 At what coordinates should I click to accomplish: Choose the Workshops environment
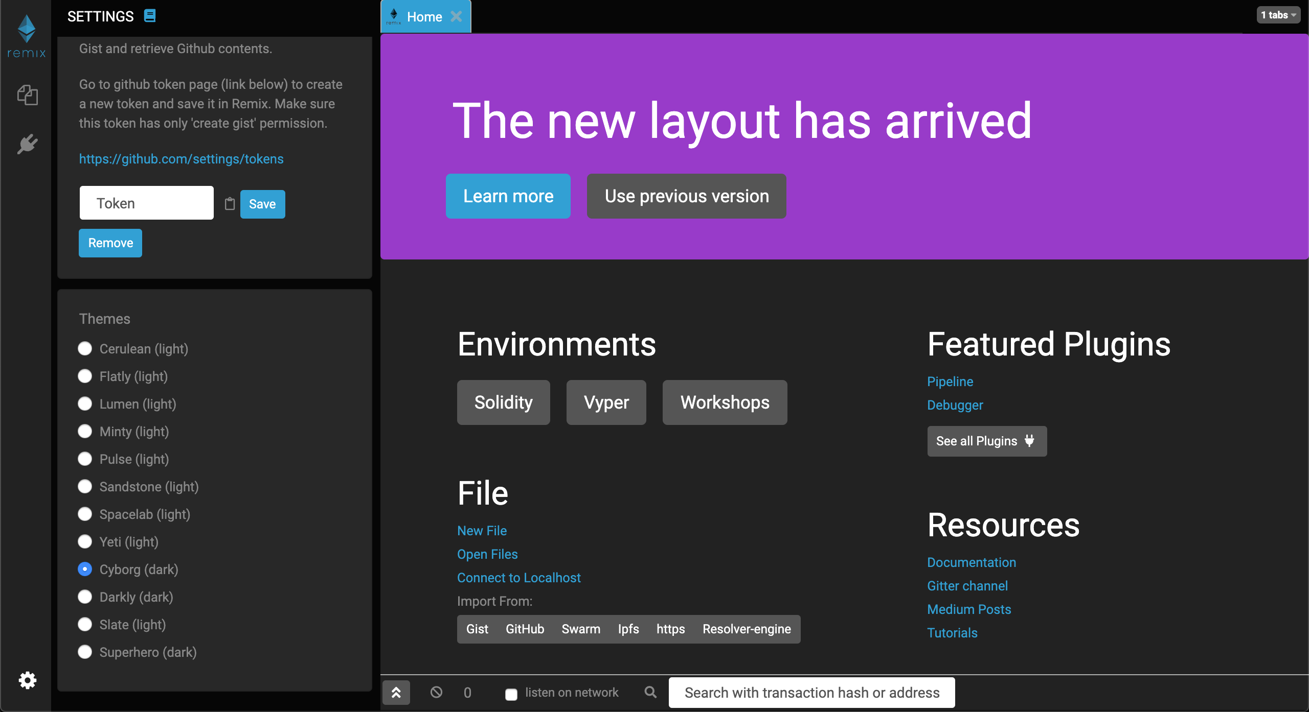point(725,402)
